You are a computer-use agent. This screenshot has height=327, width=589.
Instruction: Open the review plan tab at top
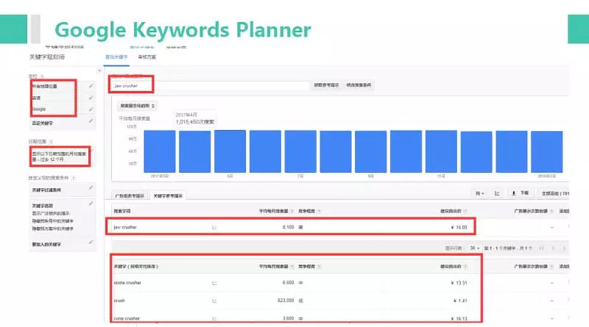click(x=147, y=57)
